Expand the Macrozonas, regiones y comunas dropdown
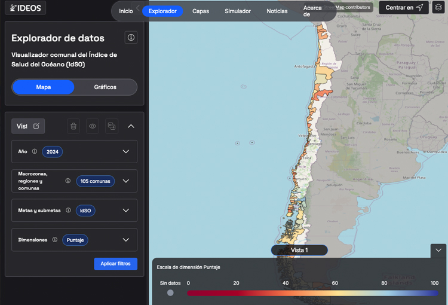 point(126,181)
